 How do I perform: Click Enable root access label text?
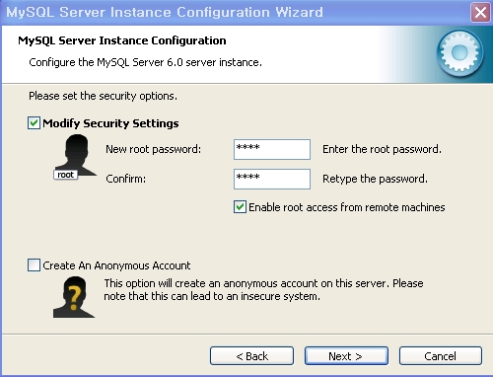[x=347, y=207]
